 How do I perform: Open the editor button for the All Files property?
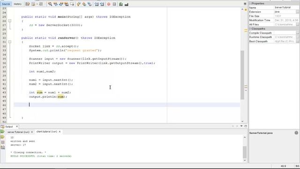pyautogui.click(x=297, y=24)
